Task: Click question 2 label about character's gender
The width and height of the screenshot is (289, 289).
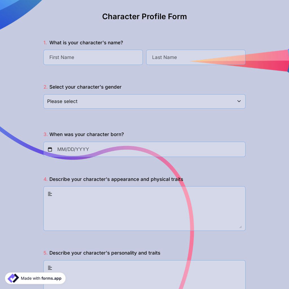Action: (85, 87)
